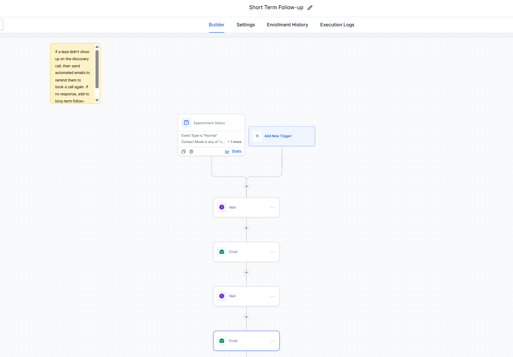Click Add New Trigger
Screen dimensions: 513x357
282,136
